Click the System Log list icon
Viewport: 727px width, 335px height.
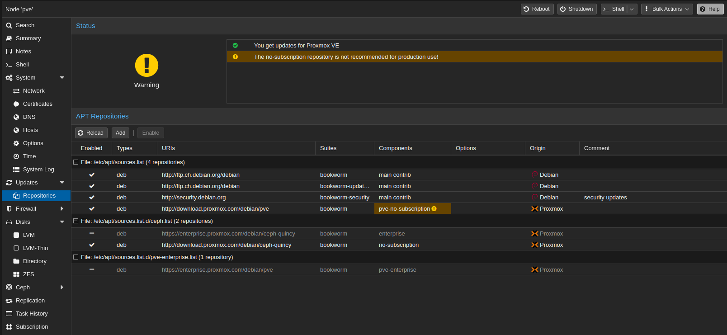pyautogui.click(x=16, y=170)
